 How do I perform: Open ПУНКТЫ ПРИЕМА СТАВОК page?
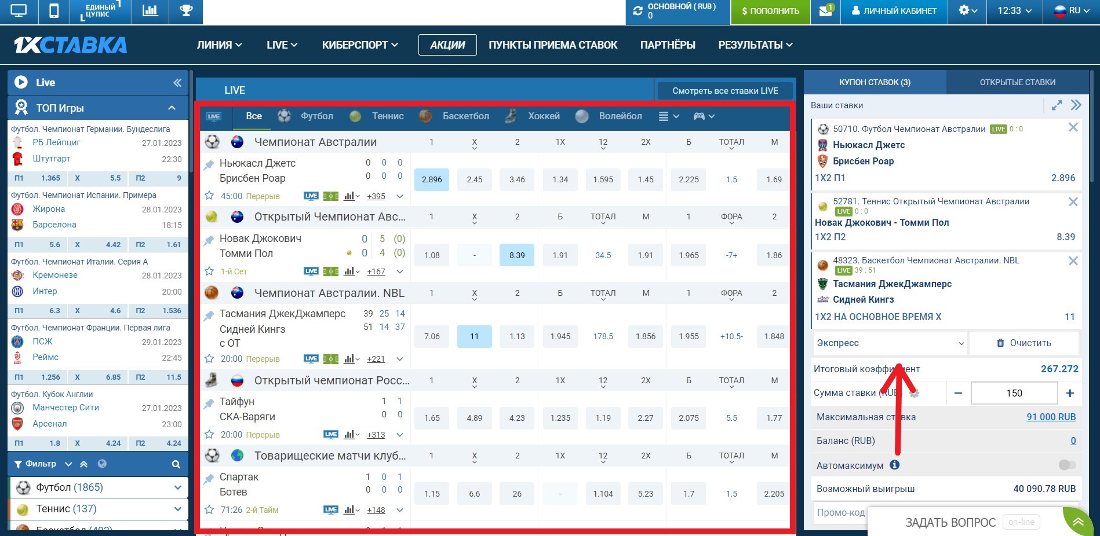click(x=553, y=45)
